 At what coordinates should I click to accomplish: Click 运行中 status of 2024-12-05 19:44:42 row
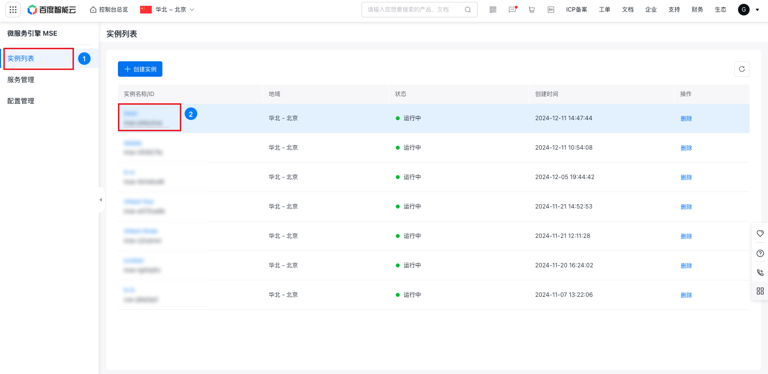408,177
